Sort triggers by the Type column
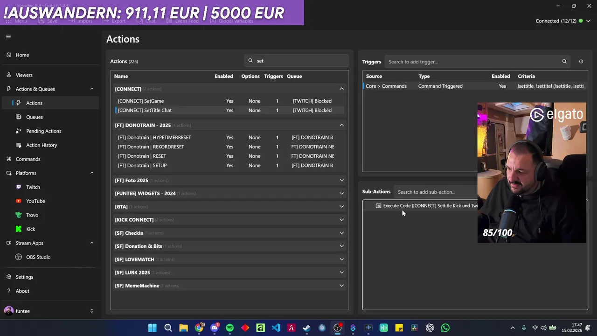 [x=424, y=76]
